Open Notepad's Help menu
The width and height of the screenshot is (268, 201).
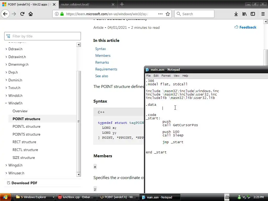pos(185,76)
